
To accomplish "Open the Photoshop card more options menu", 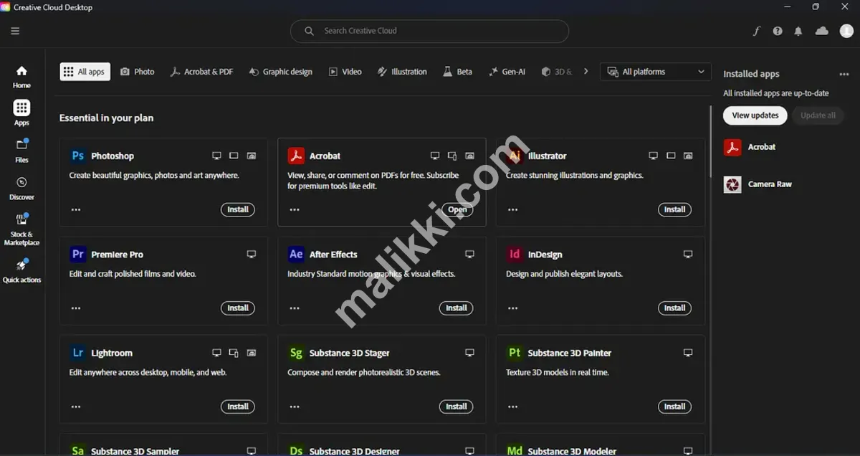I will tap(76, 210).
